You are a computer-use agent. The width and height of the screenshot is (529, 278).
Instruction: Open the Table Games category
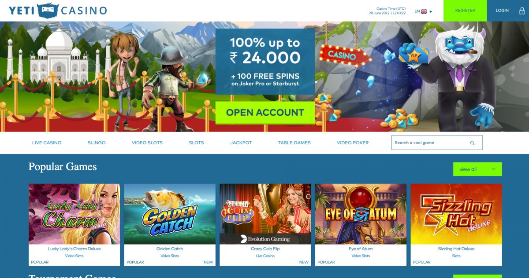pos(294,143)
